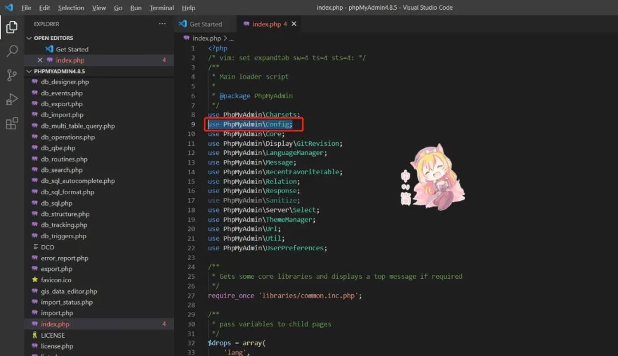Open db_structure.php file
618x356 pixels.
[65, 214]
